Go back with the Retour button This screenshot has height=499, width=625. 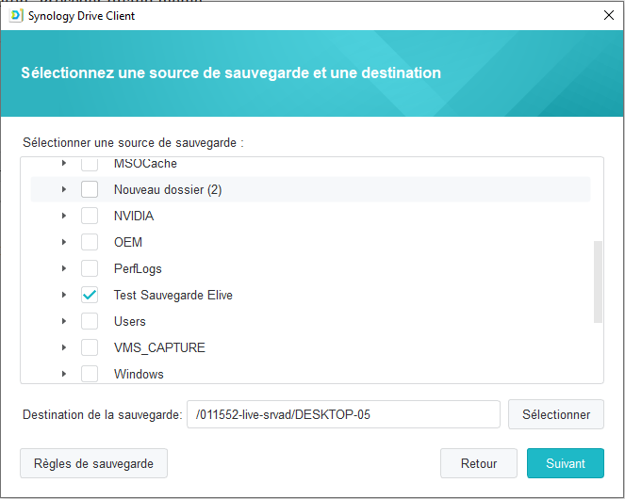pyautogui.click(x=479, y=463)
